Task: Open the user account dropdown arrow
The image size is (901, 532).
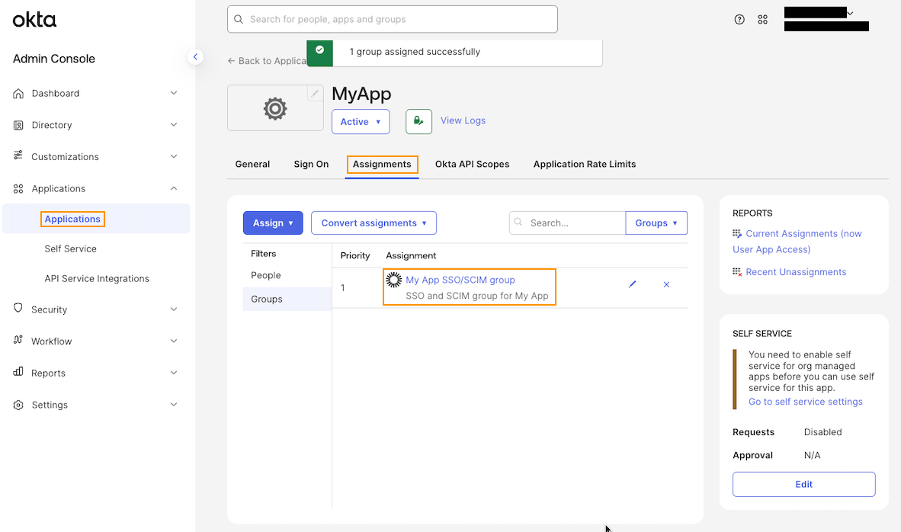Action: [x=851, y=13]
